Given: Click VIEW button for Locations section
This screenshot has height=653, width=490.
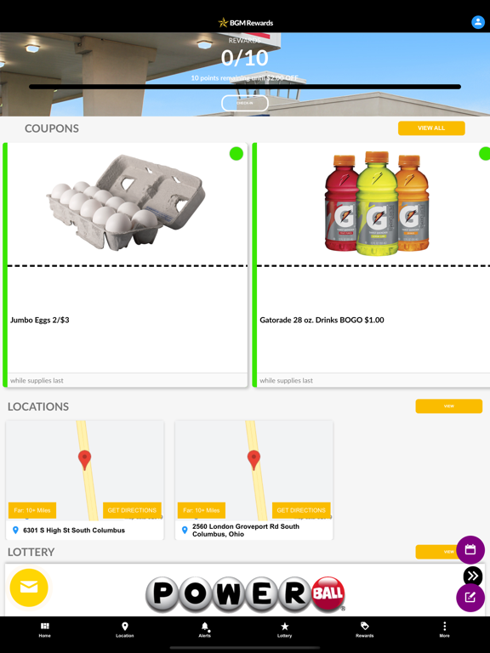Looking at the screenshot, I should point(449,406).
